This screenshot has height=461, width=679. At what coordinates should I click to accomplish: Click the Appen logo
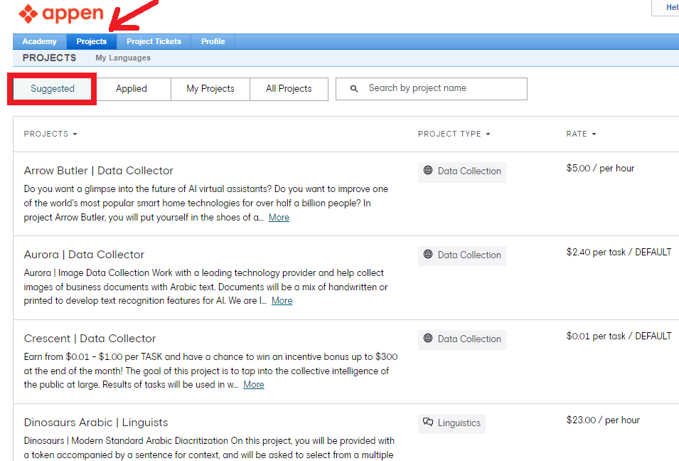tap(61, 14)
